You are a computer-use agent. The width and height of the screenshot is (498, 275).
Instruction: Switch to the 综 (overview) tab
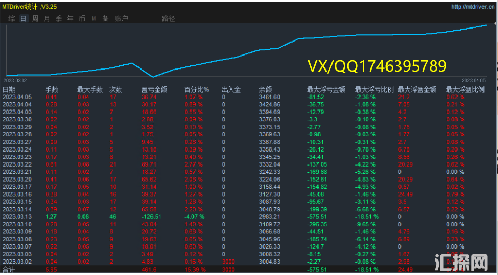click(11, 19)
